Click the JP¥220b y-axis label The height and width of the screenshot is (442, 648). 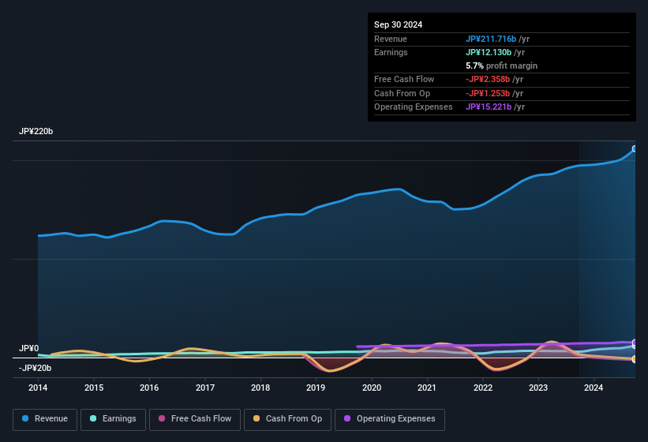(x=36, y=131)
